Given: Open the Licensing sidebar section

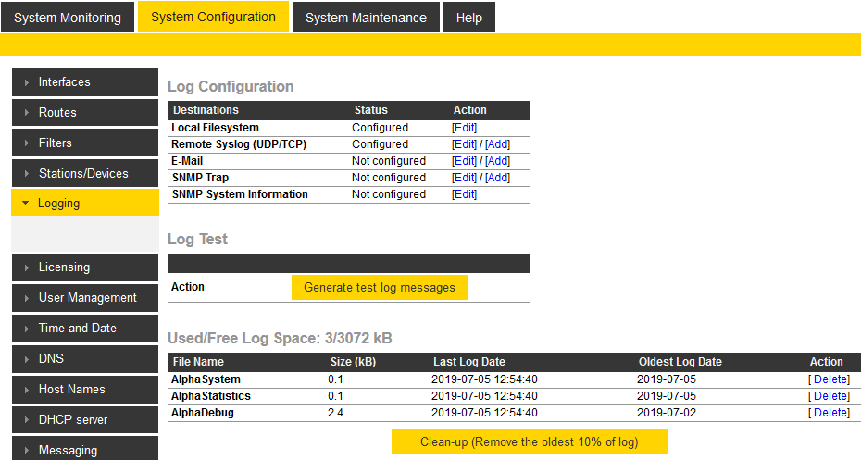Looking at the screenshot, I should pos(84,267).
